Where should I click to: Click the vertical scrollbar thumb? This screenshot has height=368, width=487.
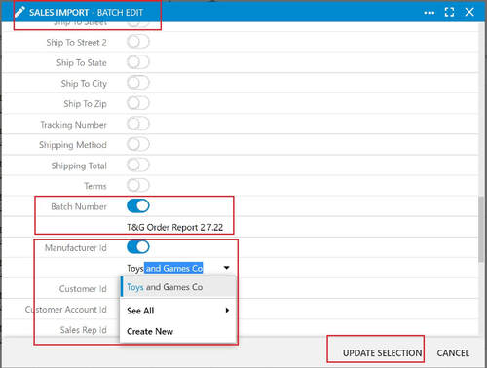pyautogui.click(x=481, y=229)
